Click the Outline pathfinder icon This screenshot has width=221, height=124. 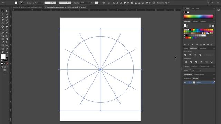(x=206, y=62)
